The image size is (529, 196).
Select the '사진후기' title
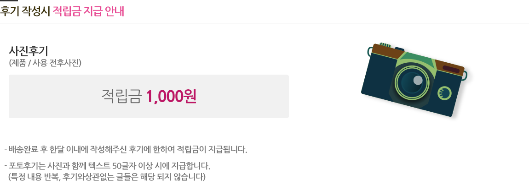tap(29, 51)
